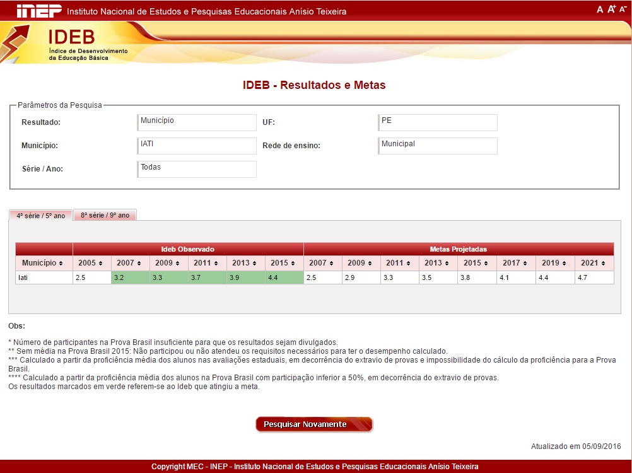Sort by Metas Projetadas 2015 column

tap(477, 263)
